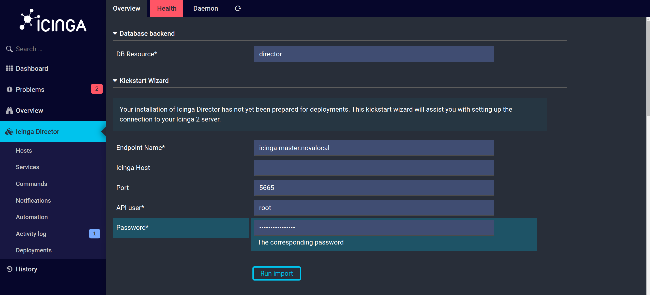Click the empty Icinga Host field

(x=374, y=168)
